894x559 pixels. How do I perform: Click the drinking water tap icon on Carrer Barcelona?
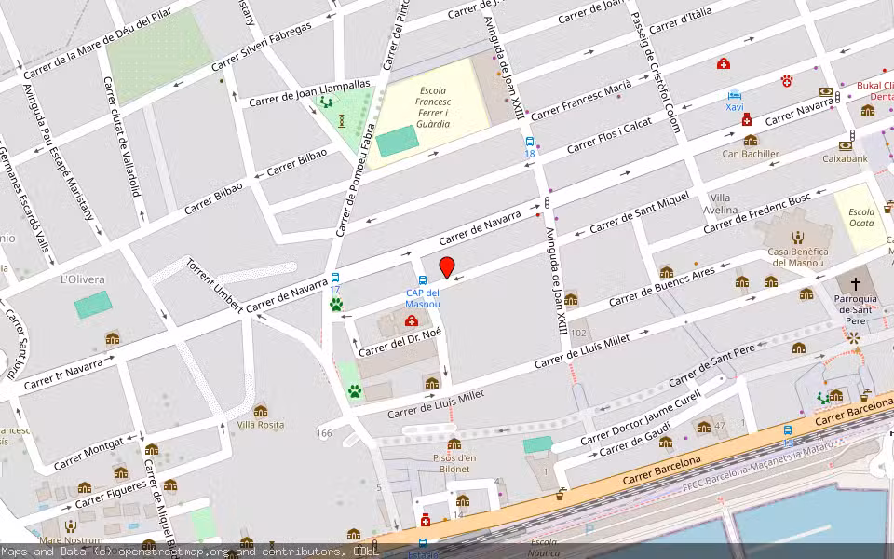(562, 494)
